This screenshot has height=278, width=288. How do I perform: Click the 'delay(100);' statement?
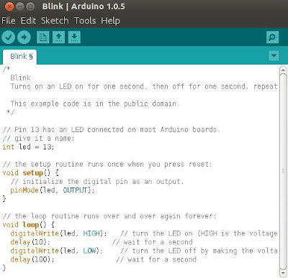[x=32, y=259]
